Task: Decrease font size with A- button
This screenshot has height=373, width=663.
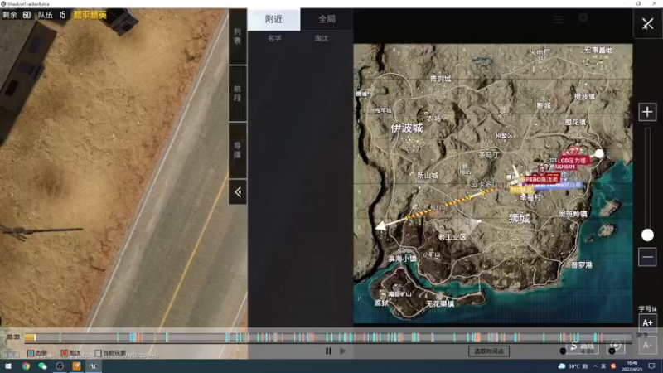Action: click(x=647, y=345)
